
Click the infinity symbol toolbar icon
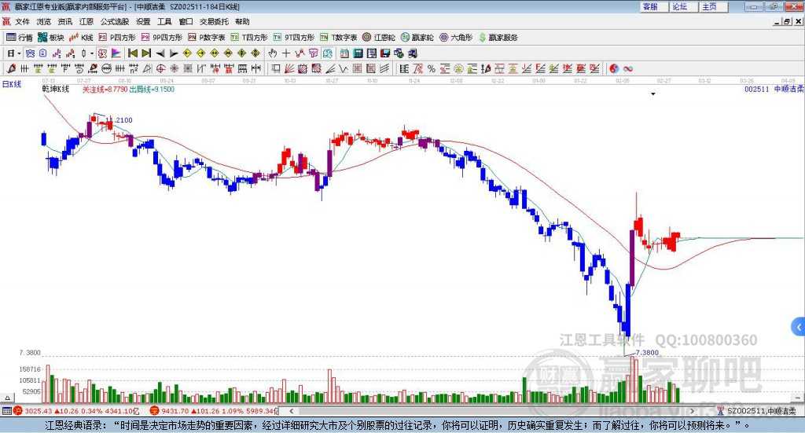[628, 68]
